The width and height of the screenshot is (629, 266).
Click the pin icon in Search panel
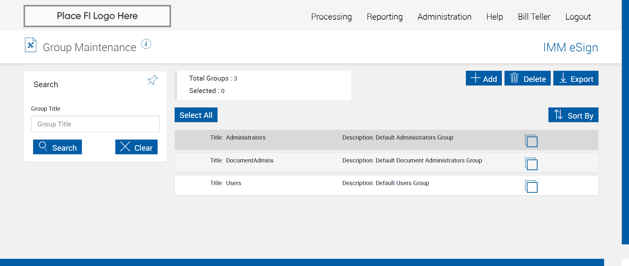152,80
